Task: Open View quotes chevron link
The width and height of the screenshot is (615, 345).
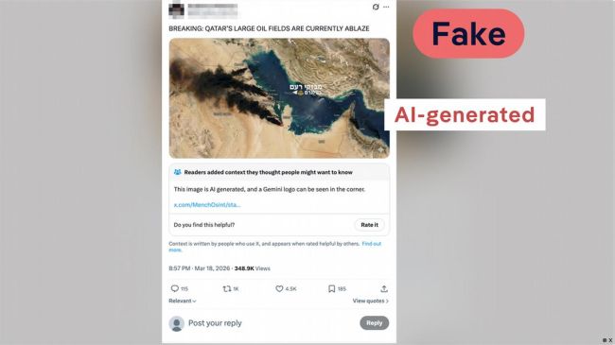Action: pyautogui.click(x=371, y=302)
